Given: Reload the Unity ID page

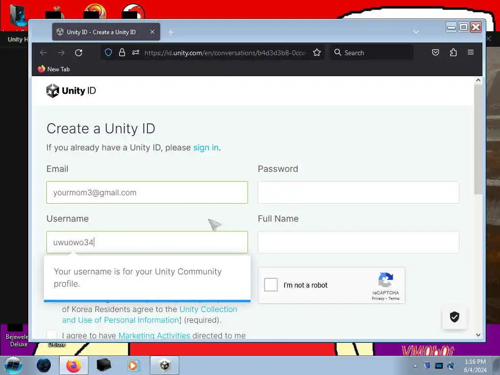Looking at the screenshot, I should pos(79,53).
